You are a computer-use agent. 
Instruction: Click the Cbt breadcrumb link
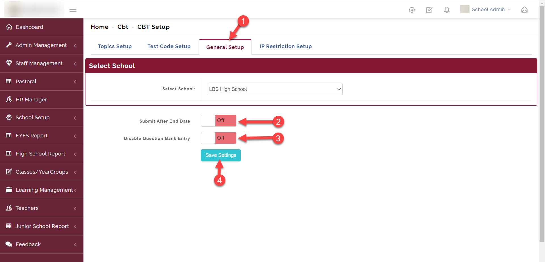(x=123, y=27)
